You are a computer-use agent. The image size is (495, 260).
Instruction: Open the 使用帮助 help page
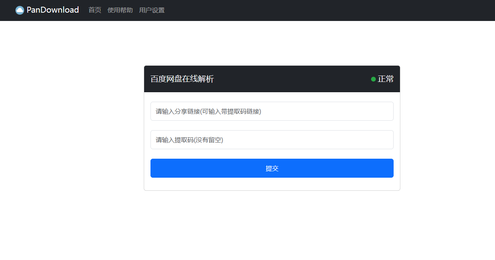tap(120, 10)
